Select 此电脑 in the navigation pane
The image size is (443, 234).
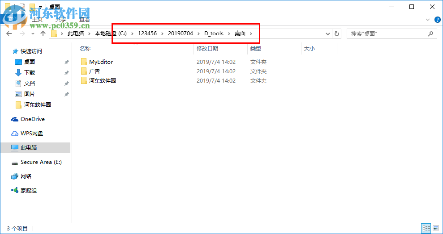[x=35, y=147]
